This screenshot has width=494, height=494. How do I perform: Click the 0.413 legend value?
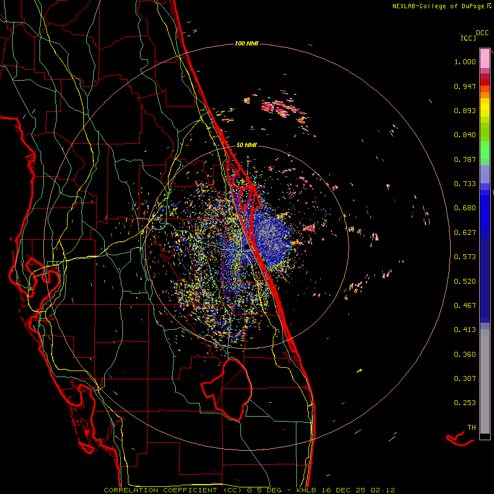click(x=465, y=330)
